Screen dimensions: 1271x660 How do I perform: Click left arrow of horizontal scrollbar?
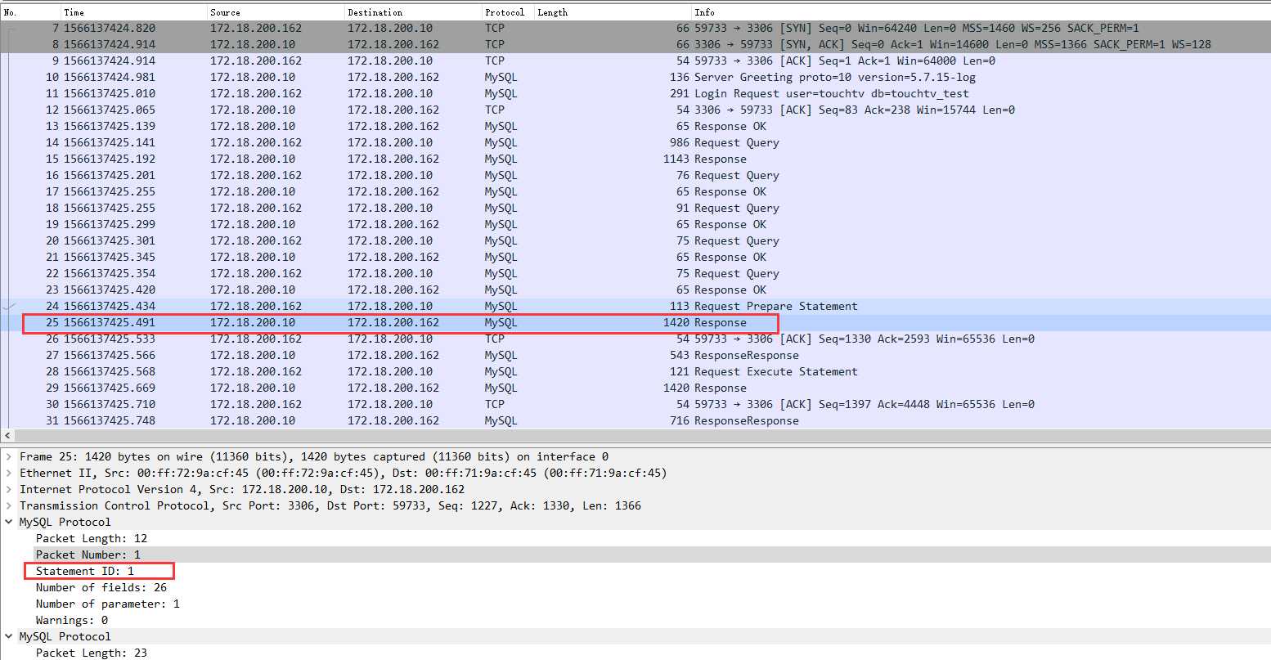[x=8, y=436]
